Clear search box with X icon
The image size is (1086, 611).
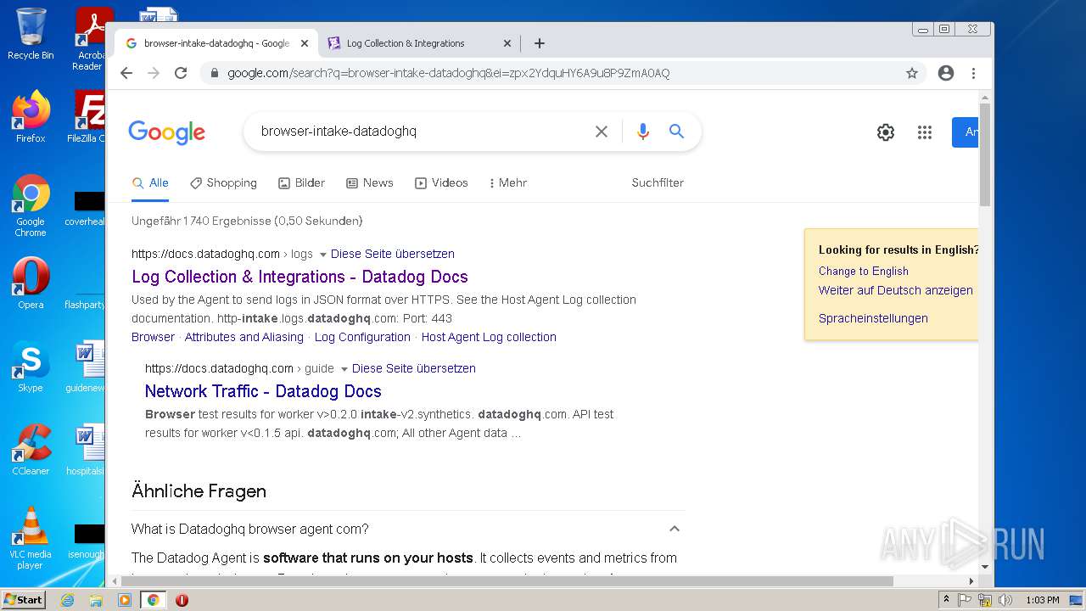pos(602,132)
